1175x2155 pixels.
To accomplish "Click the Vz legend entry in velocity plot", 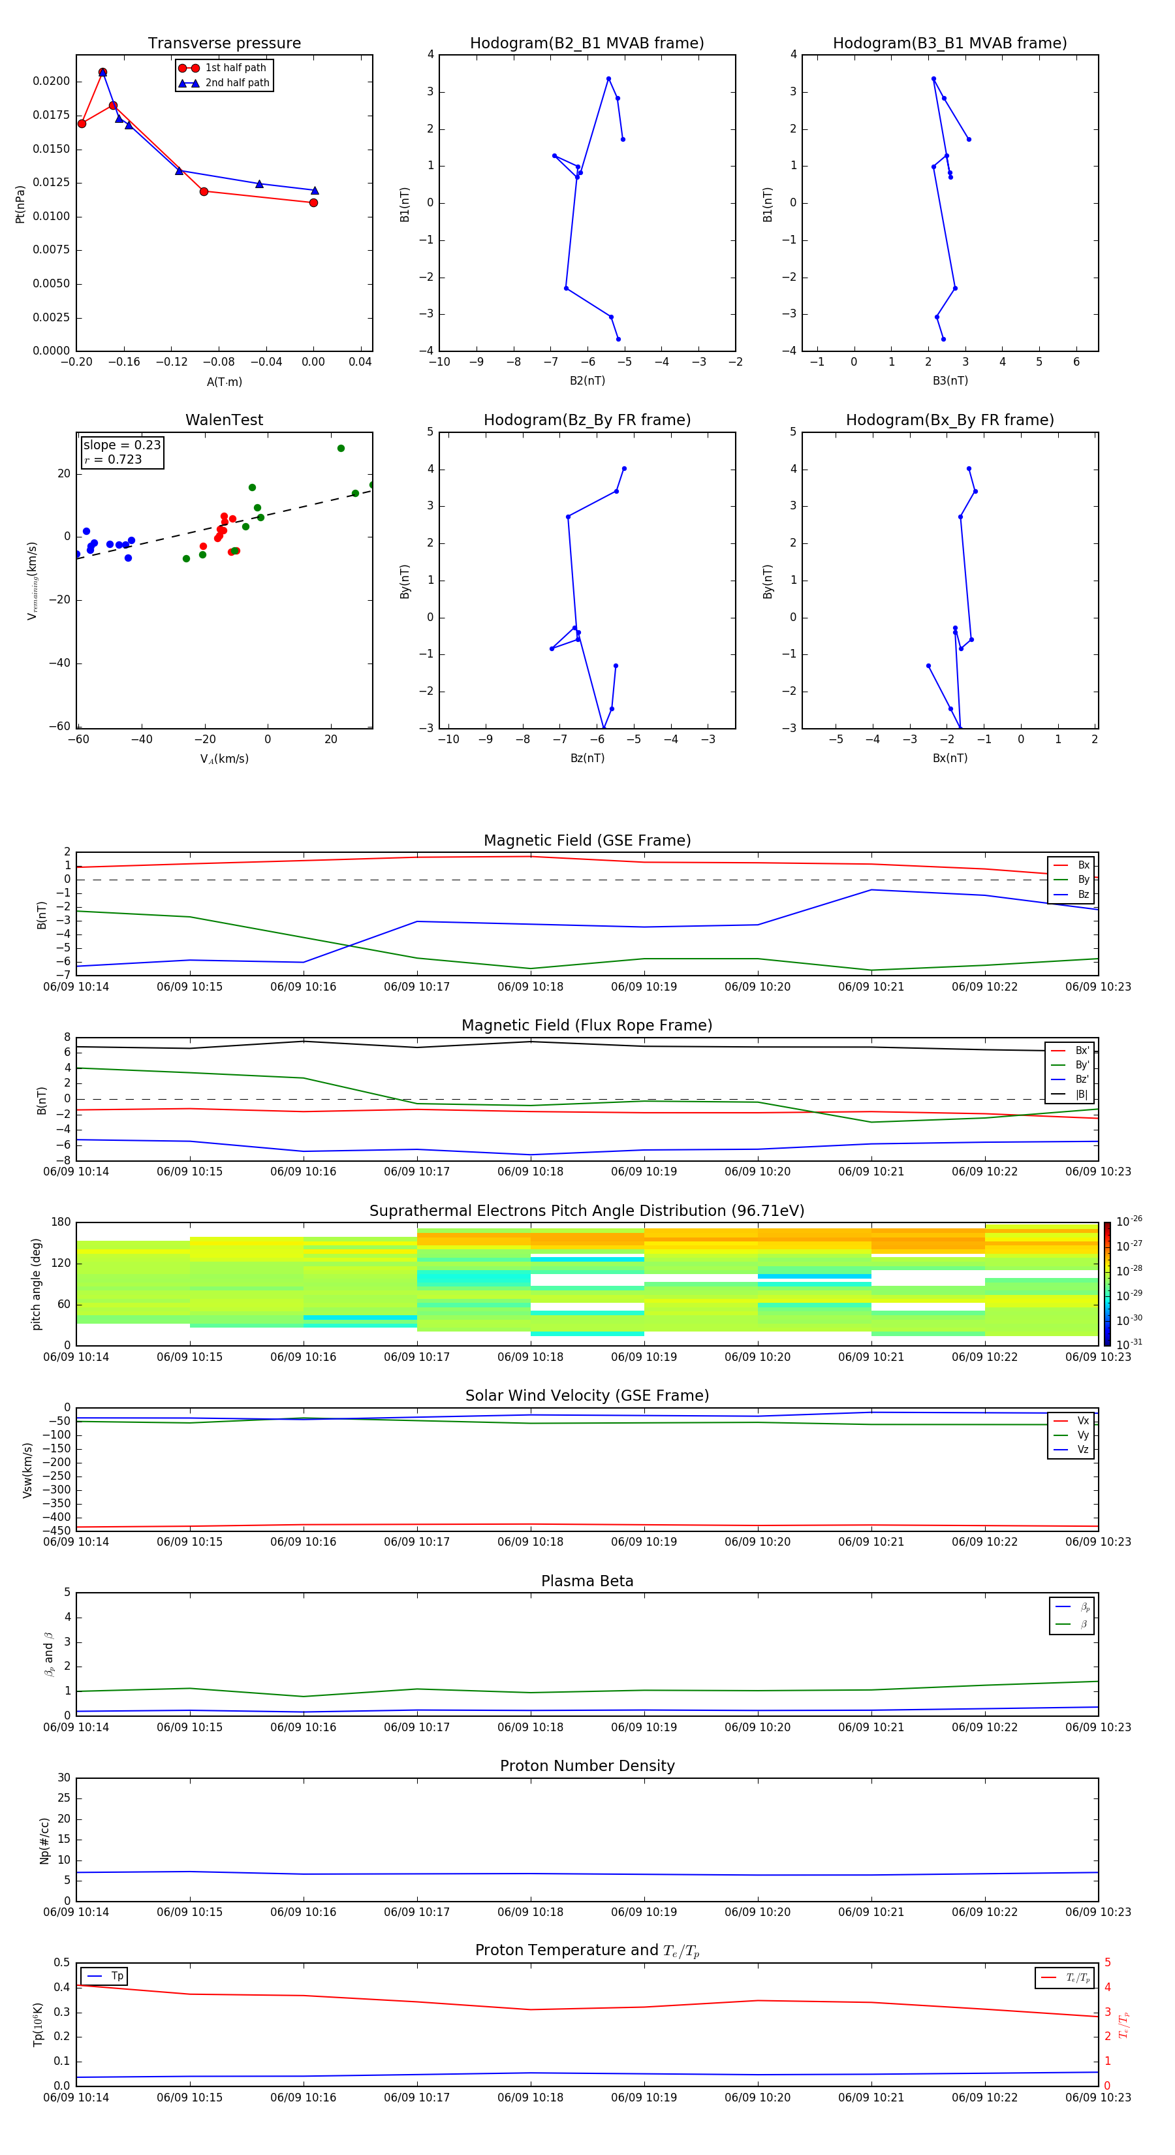I will pos(1071,1450).
